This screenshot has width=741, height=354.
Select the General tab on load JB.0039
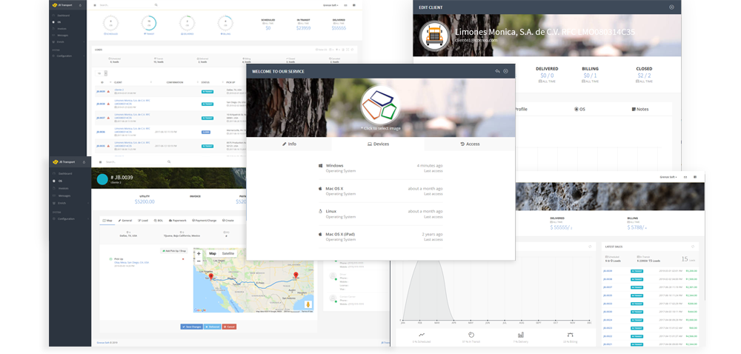click(x=125, y=221)
